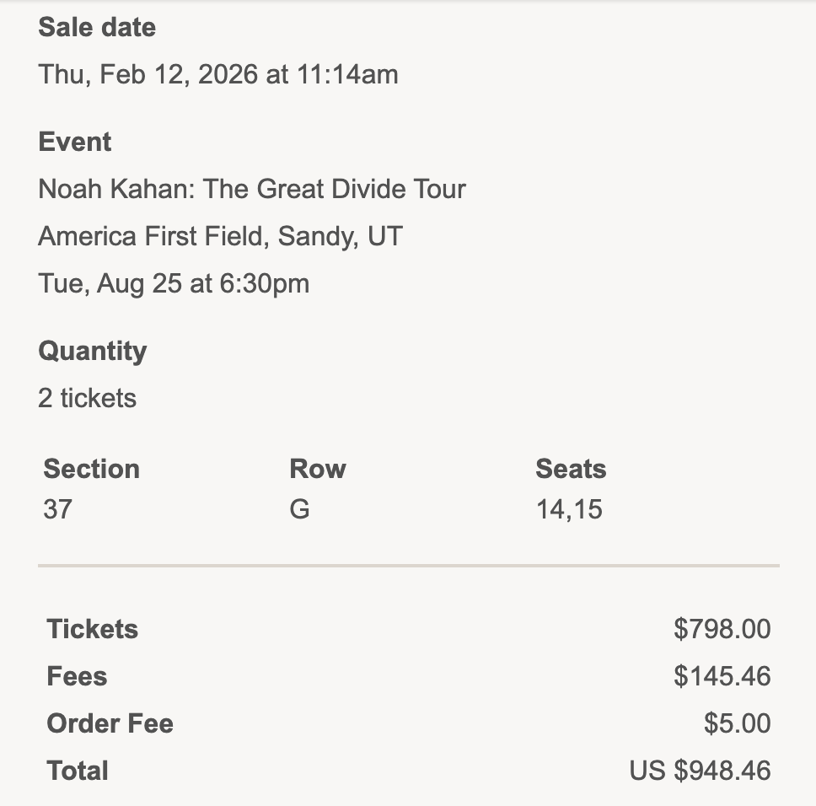The image size is (816, 806).
Task: Click the Section column header
Action: click(x=91, y=469)
